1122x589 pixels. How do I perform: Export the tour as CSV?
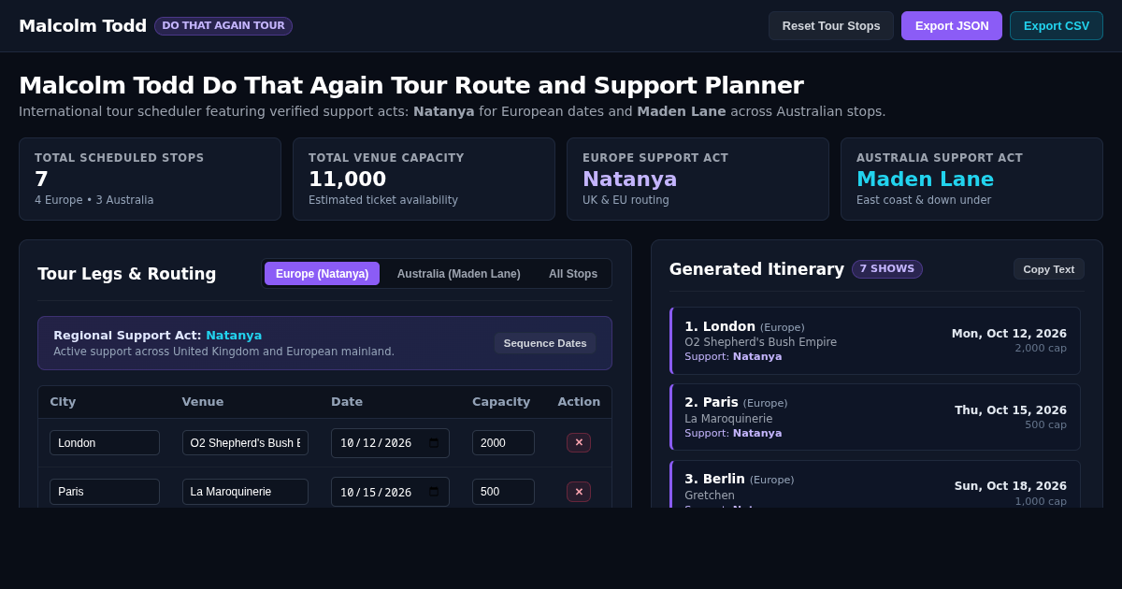point(1057,26)
